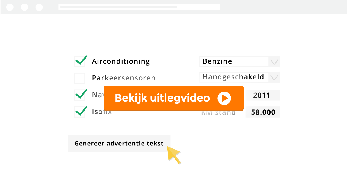Click the middle white circle window button
This screenshot has width=347, height=195.
coord(24,7)
